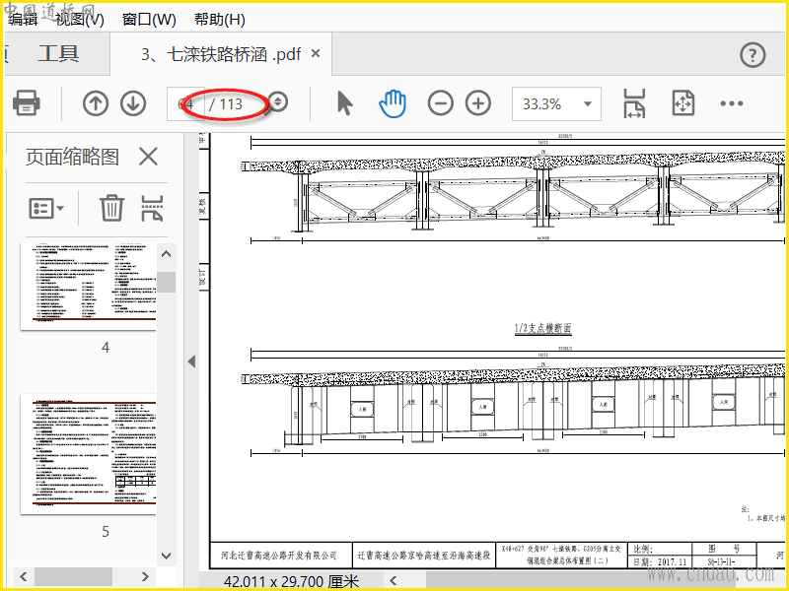Select the page 4 thumbnail

click(88, 287)
